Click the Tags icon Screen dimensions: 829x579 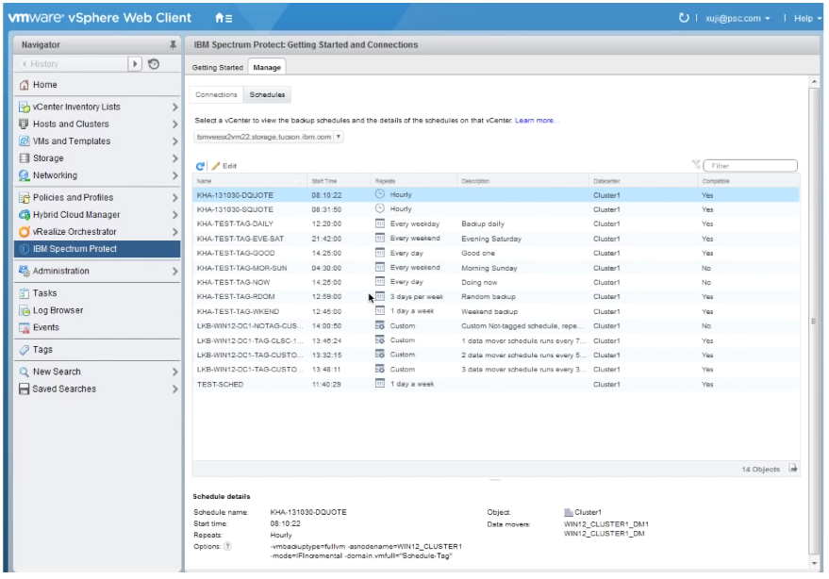point(24,350)
